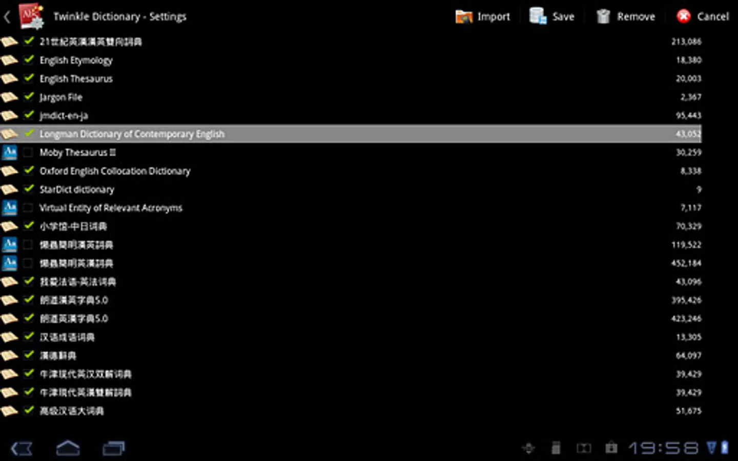This screenshot has width=738, height=461.
Task: Uncheck the jmdict-en-ja checkbox
Action: click(29, 115)
